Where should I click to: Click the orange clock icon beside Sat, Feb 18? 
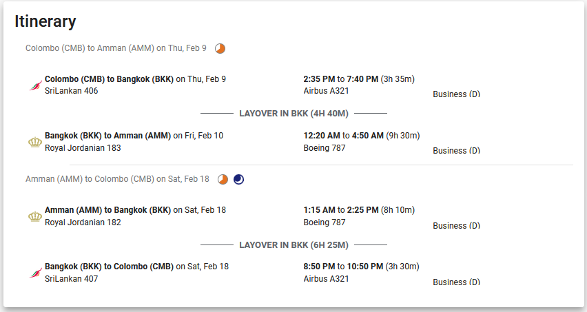tap(223, 180)
